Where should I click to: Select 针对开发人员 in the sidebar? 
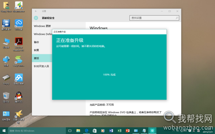pyautogui.click(x=42, y=66)
